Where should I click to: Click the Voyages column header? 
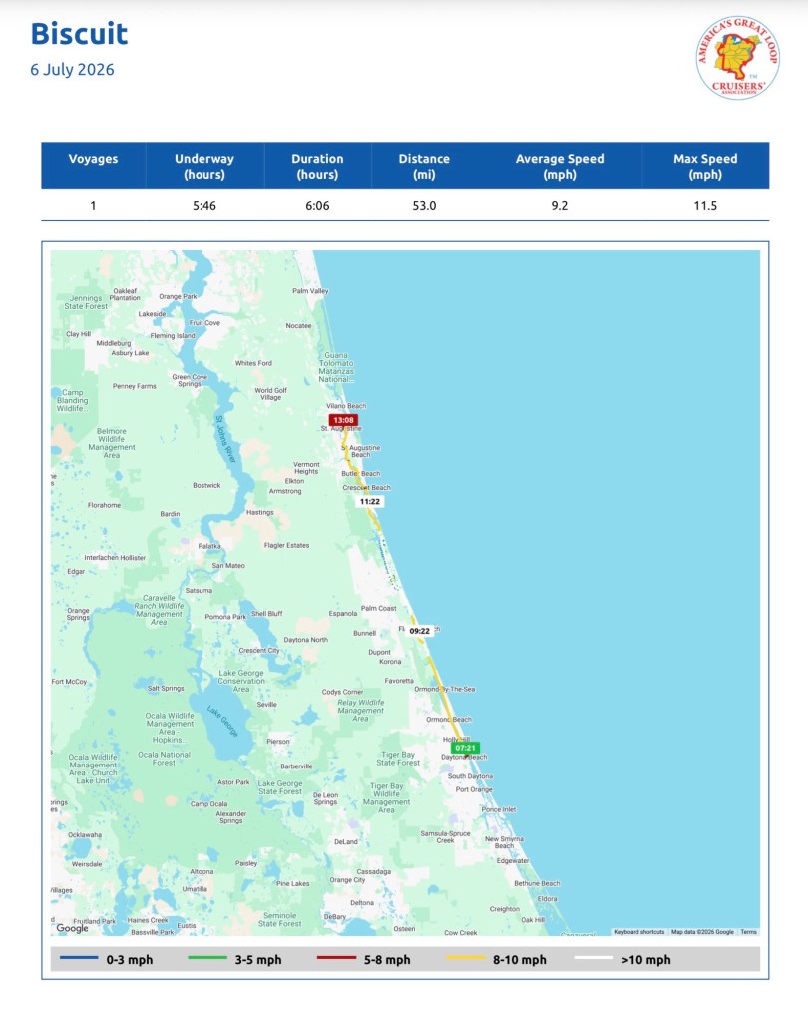click(x=93, y=166)
